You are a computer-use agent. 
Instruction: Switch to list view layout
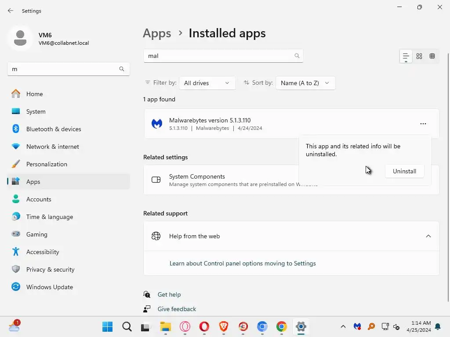(406, 56)
